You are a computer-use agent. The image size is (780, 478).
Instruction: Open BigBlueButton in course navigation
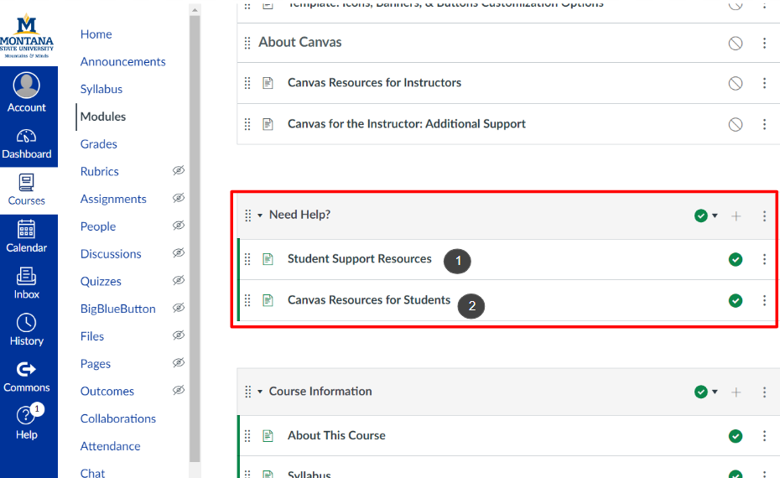tap(118, 309)
